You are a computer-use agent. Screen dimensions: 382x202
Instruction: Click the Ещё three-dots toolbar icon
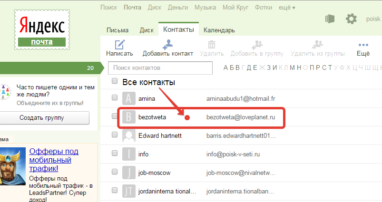tap(363, 44)
